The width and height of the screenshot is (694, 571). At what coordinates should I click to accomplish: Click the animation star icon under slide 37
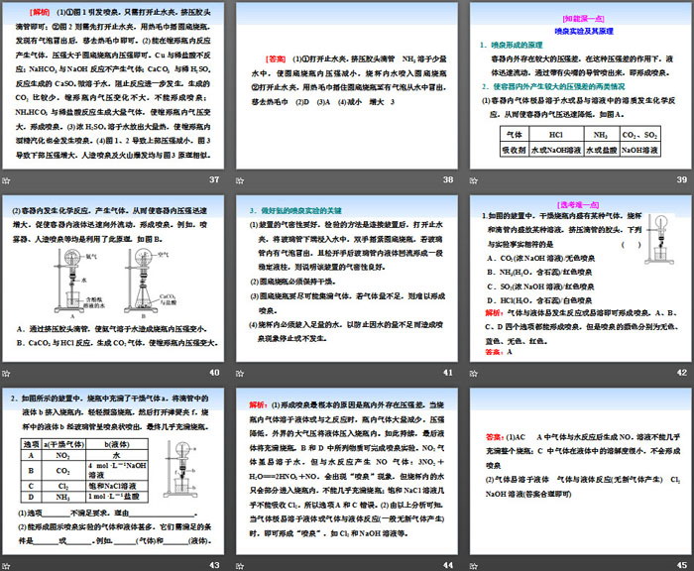7,180
